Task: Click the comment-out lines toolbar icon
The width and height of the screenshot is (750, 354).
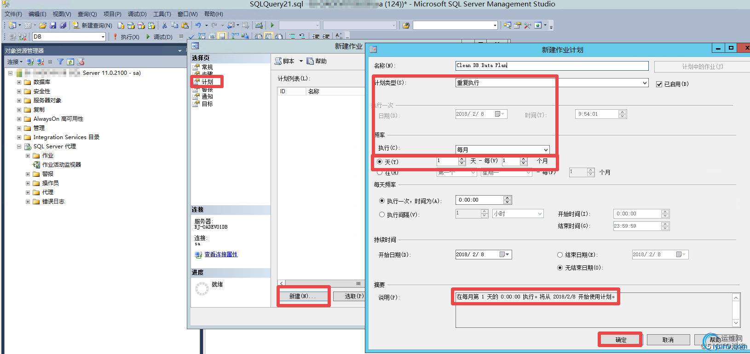Action: click(x=292, y=36)
